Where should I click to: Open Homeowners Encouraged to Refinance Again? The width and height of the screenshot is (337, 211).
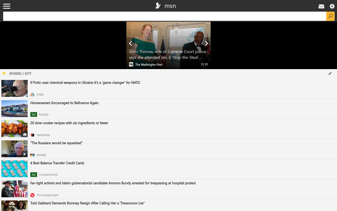point(64,103)
